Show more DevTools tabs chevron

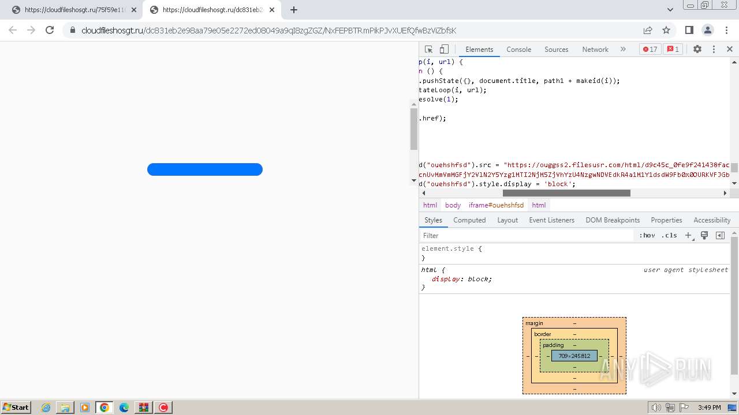coord(623,50)
